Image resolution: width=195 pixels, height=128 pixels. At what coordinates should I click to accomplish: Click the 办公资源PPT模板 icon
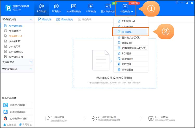pos(5,118)
